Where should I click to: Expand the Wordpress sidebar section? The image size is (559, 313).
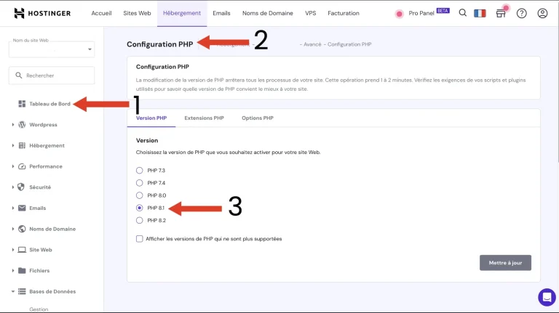13,125
